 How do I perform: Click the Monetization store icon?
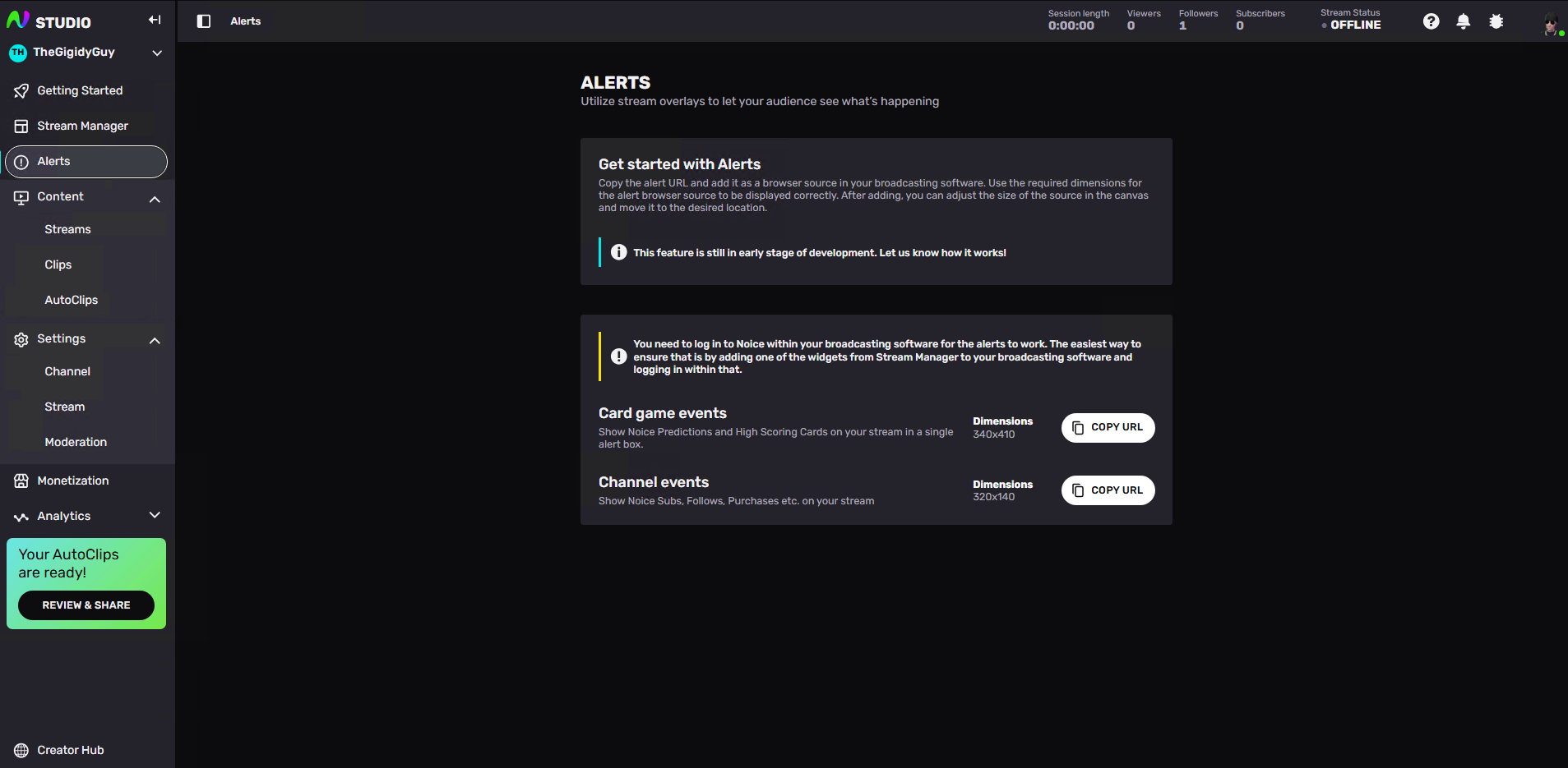pyautogui.click(x=21, y=481)
